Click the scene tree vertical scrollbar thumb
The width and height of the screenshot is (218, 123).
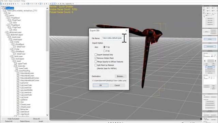[47, 31]
